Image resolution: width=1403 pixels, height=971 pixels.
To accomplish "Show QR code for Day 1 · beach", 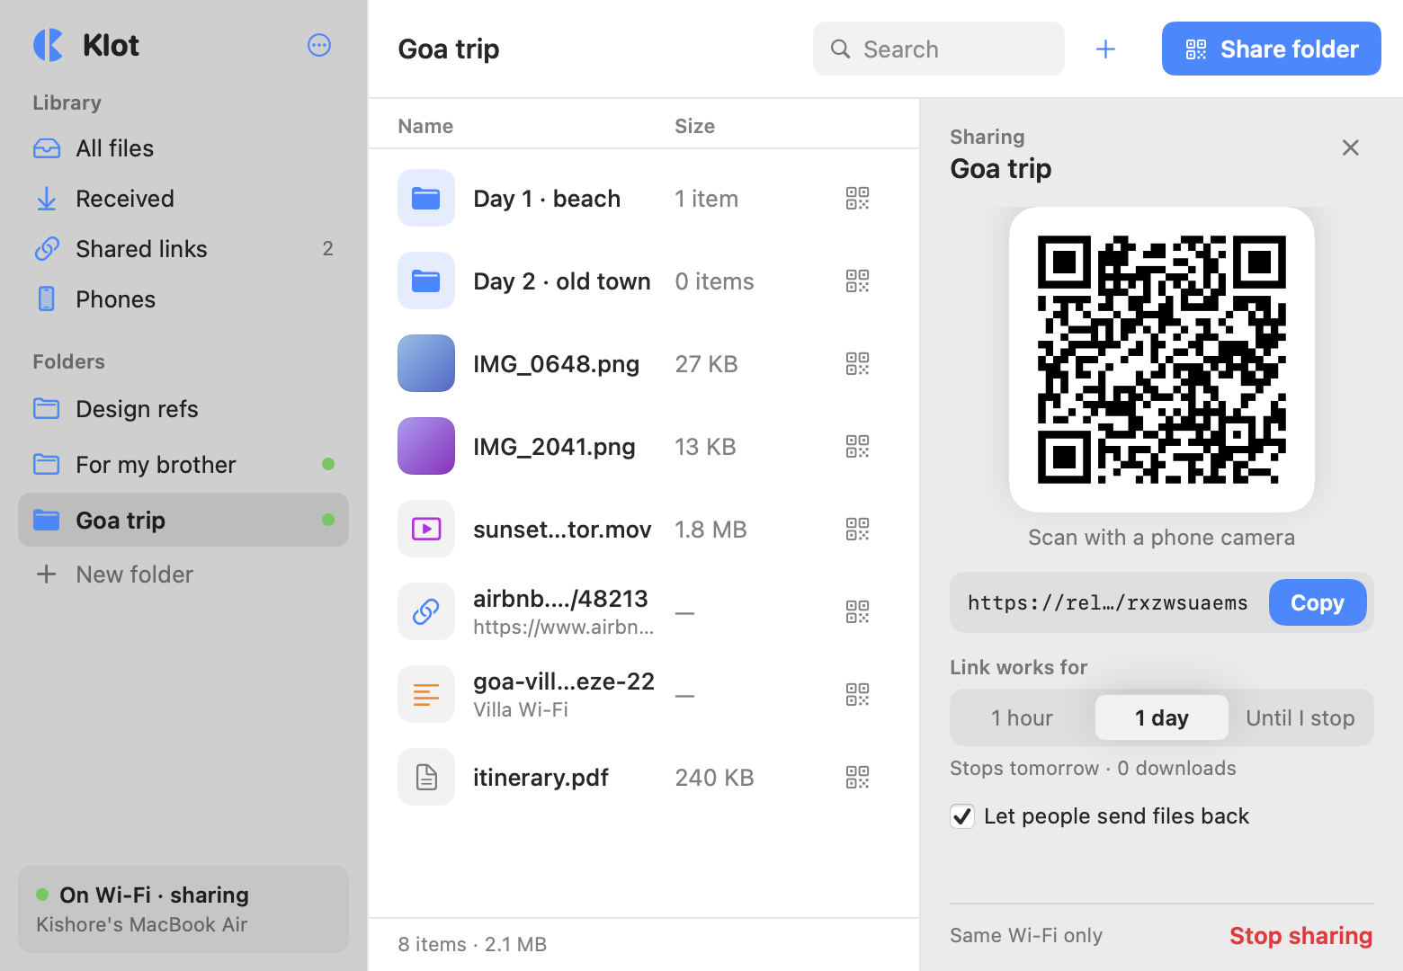I will [857, 199].
